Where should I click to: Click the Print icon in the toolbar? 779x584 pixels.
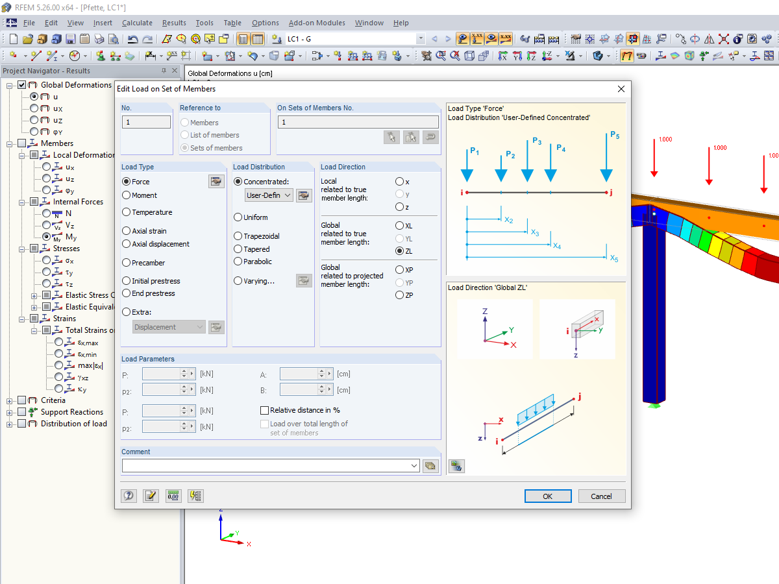click(x=99, y=38)
